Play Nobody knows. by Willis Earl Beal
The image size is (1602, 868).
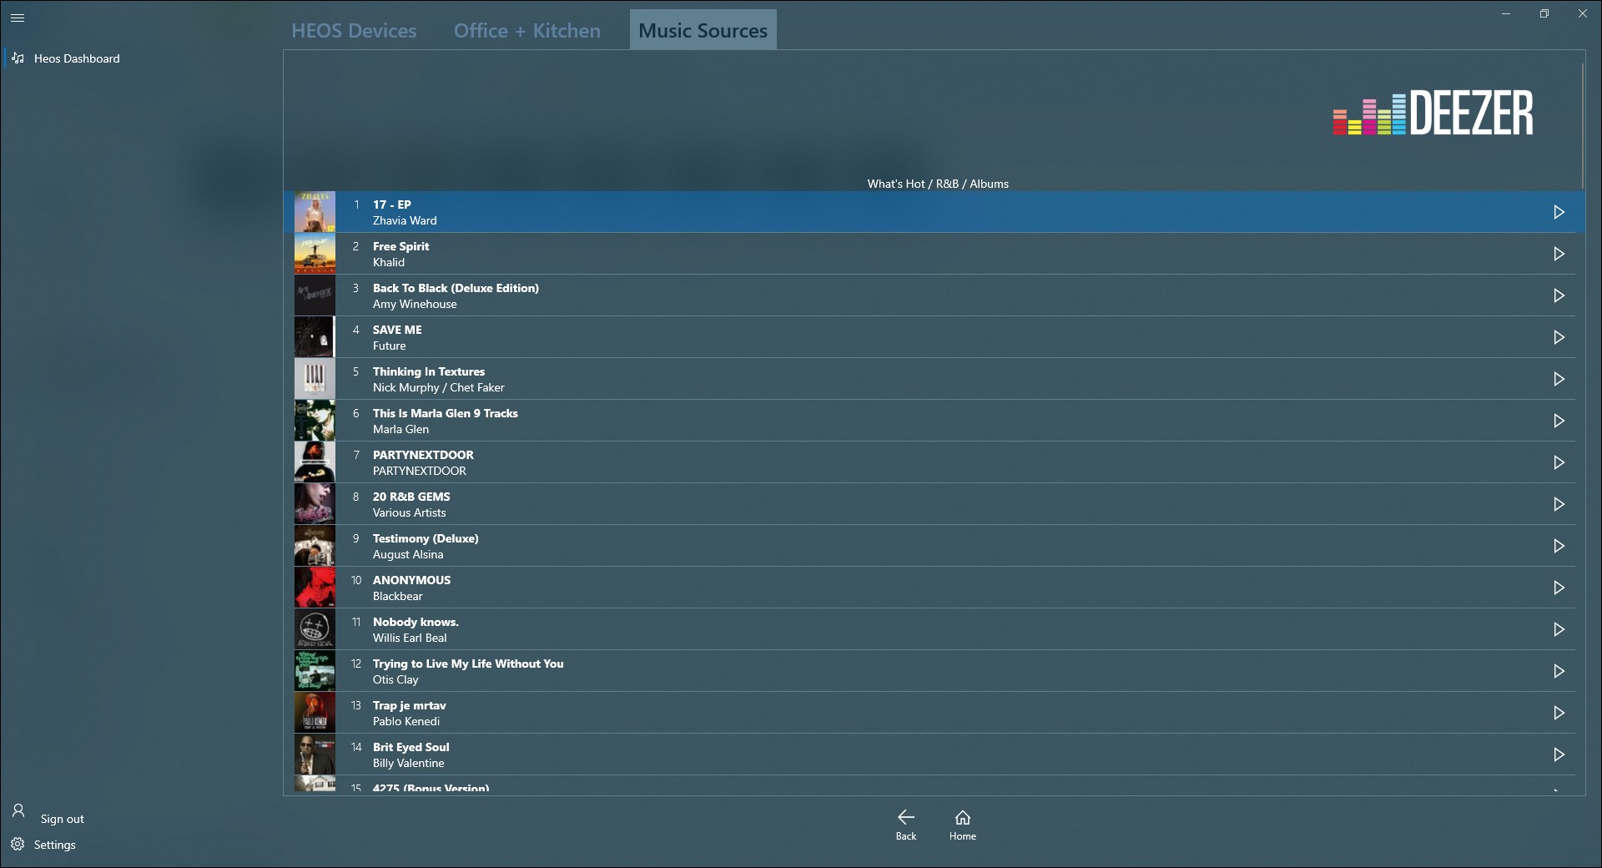pyautogui.click(x=1559, y=629)
